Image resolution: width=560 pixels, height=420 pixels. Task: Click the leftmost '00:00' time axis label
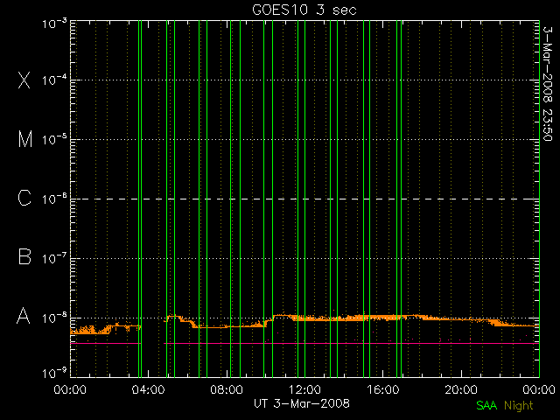[x=70, y=389]
